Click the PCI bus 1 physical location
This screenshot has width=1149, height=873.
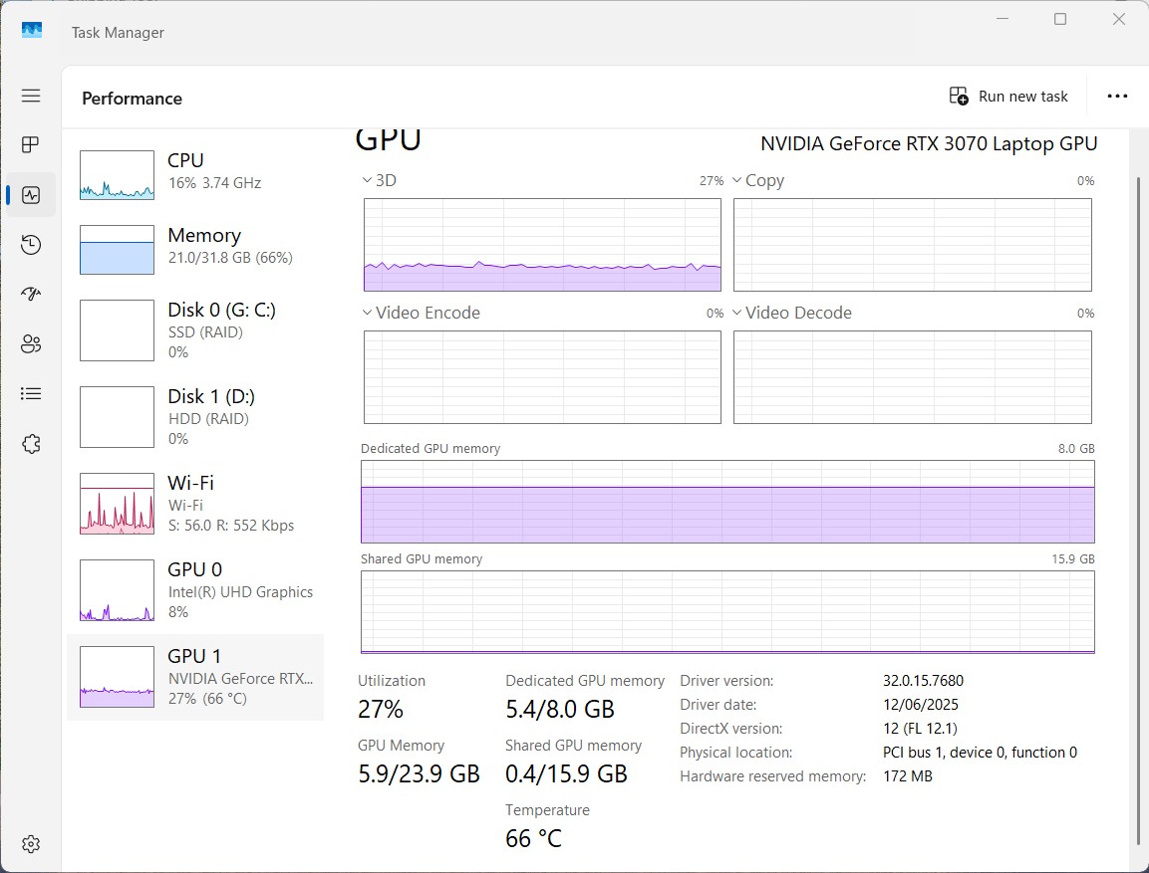pos(980,753)
